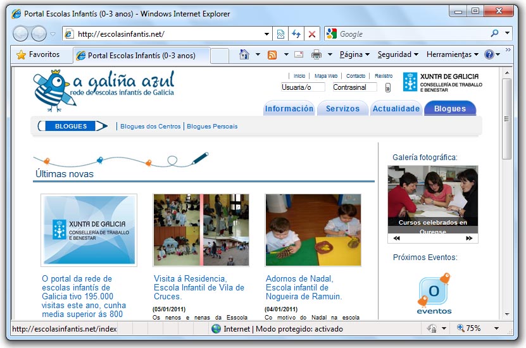Open the Favoritos star button
Image resolution: width=526 pixels, height=348 pixels.
(x=38, y=54)
